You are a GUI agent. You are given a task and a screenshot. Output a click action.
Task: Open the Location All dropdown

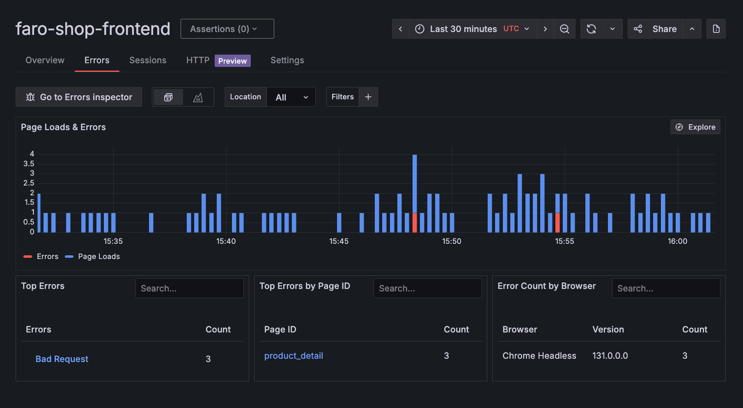(291, 97)
